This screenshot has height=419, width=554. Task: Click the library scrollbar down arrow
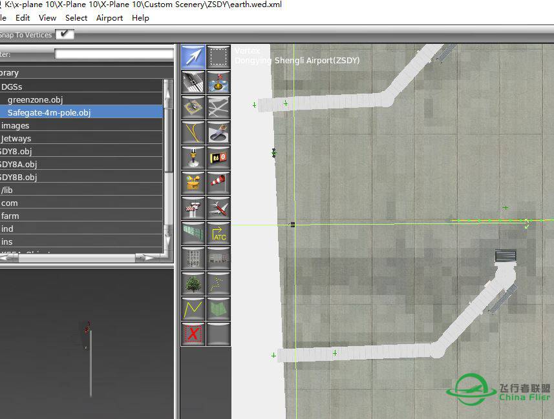168,239
